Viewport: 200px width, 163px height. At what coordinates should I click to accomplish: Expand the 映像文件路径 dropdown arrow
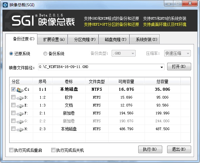point(162,67)
